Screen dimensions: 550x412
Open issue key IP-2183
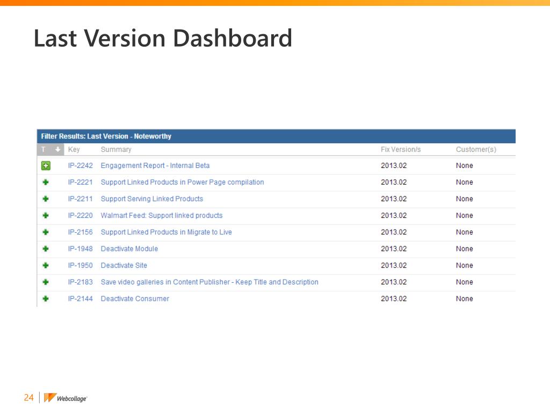[81, 282]
